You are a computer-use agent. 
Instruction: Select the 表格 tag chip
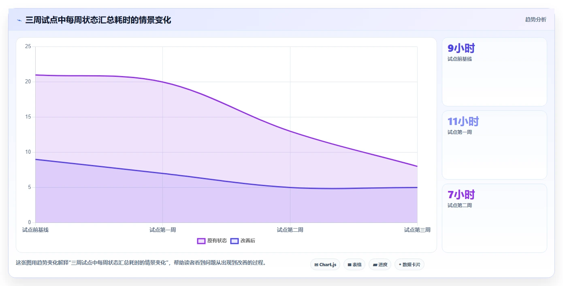click(354, 265)
